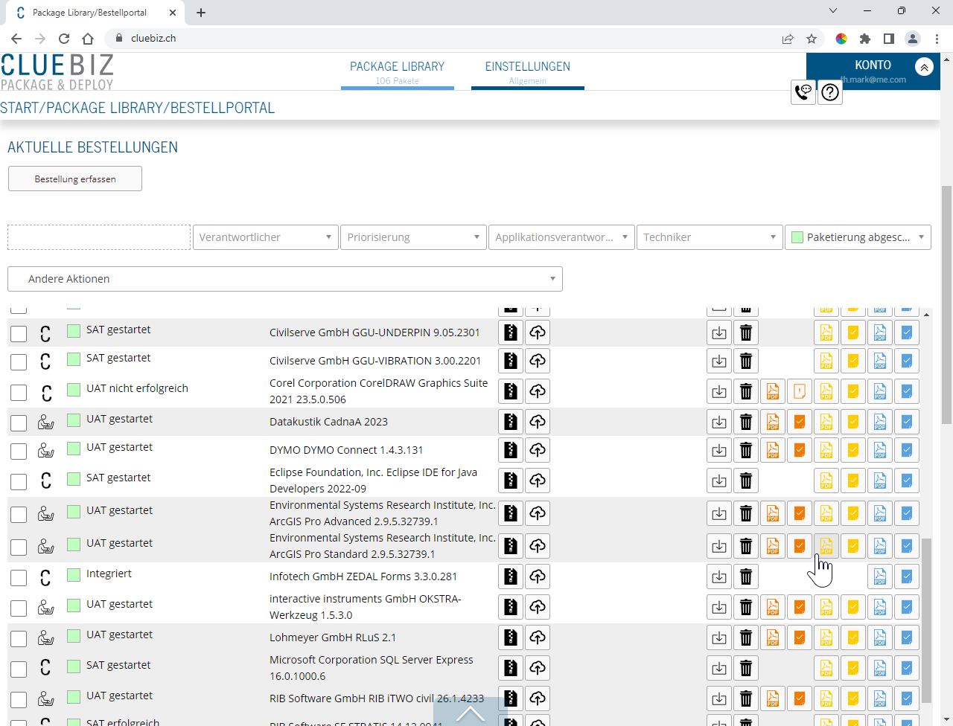
Task: Expand the Andere Aktionen dropdown
Action: 285,279
